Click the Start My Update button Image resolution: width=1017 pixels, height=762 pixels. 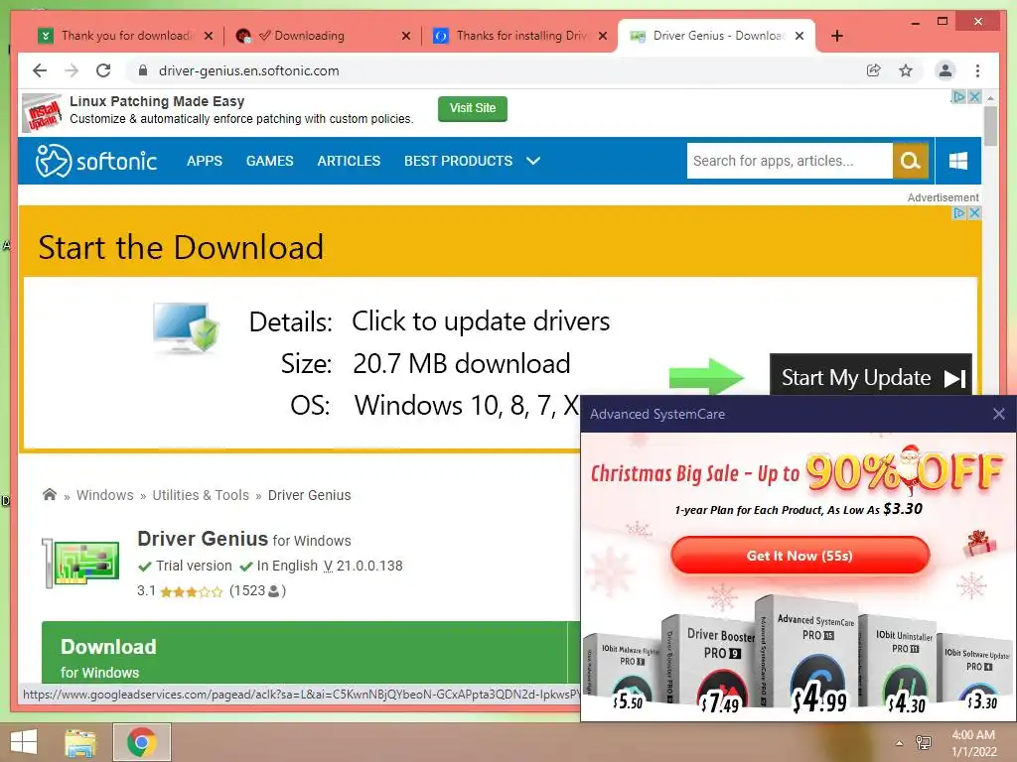point(870,375)
